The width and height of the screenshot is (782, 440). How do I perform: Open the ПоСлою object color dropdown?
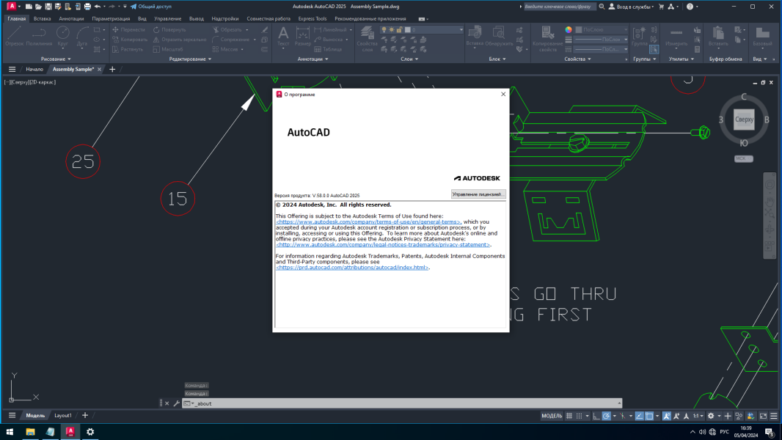tap(602, 30)
